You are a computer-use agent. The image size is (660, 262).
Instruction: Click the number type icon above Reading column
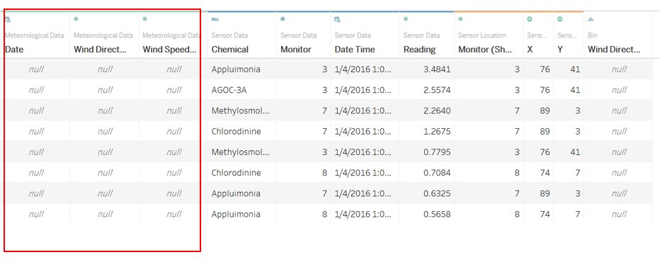click(x=406, y=19)
